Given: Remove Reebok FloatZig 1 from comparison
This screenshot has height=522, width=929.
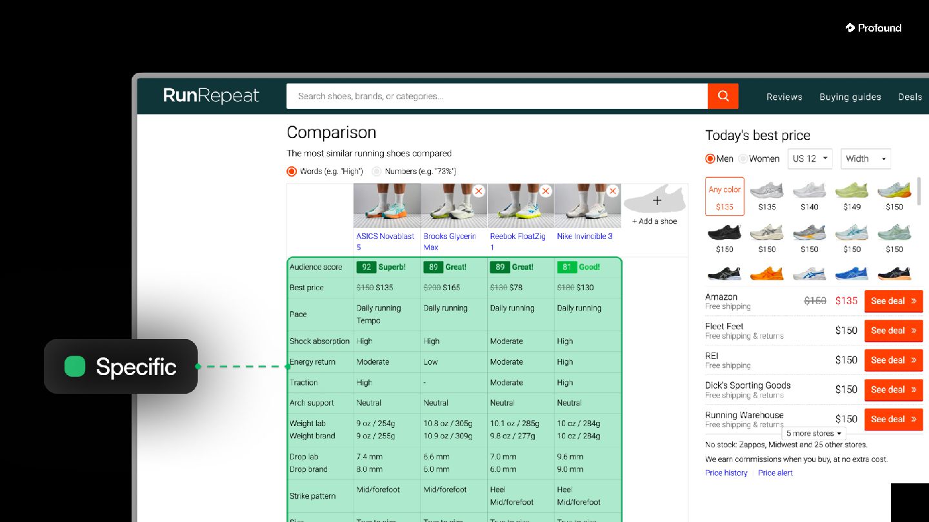Looking at the screenshot, I should [x=546, y=191].
